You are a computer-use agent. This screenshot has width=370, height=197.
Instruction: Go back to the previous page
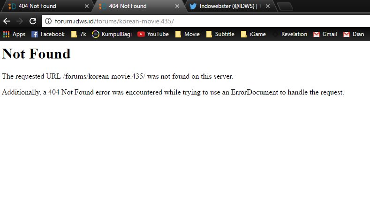(7, 21)
